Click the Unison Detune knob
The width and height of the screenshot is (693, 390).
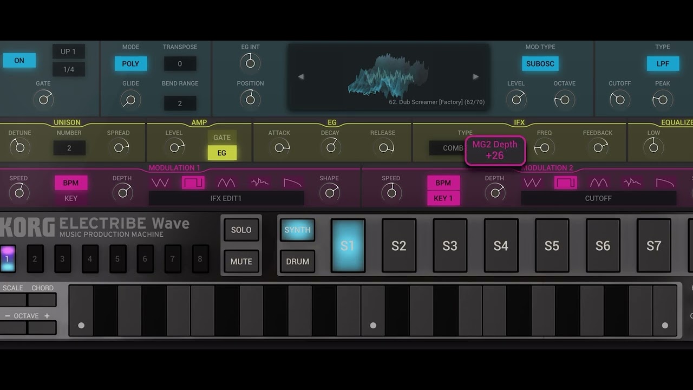(19, 147)
